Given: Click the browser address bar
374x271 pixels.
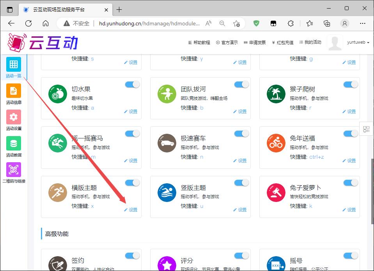Looking at the screenshot, I should [x=148, y=23].
